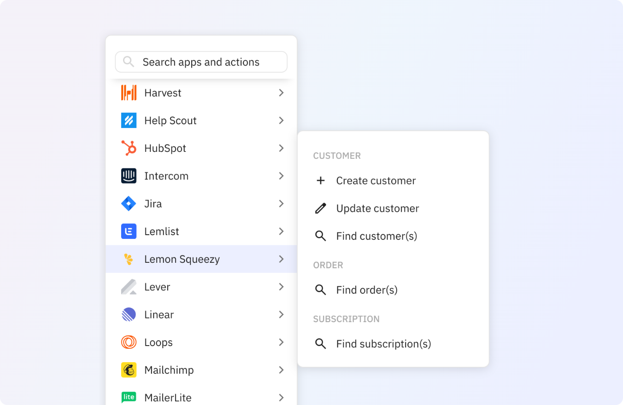Expand the Lever row chevron

pos(281,287)
